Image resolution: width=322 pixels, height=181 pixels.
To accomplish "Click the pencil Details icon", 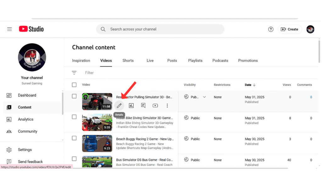I will [119, 106].
